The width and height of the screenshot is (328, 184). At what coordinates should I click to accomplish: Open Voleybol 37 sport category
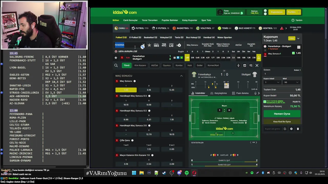point(205,28)
